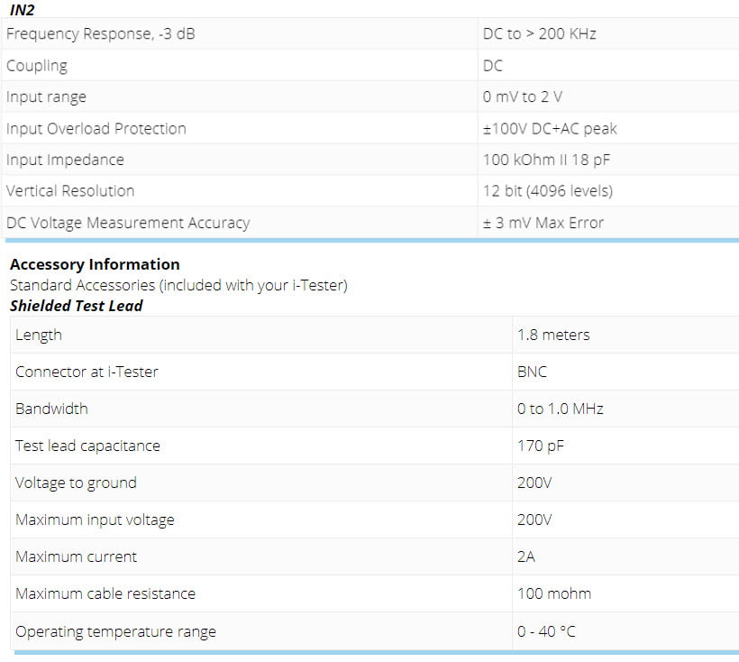This screenshot has height=662, width=739.
Task: Select the Bandwidth value 0 to 1.0 MHz
Action: (561, 409)
